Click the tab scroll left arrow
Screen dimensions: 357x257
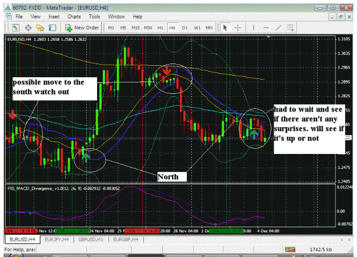(x=342, y=240)
